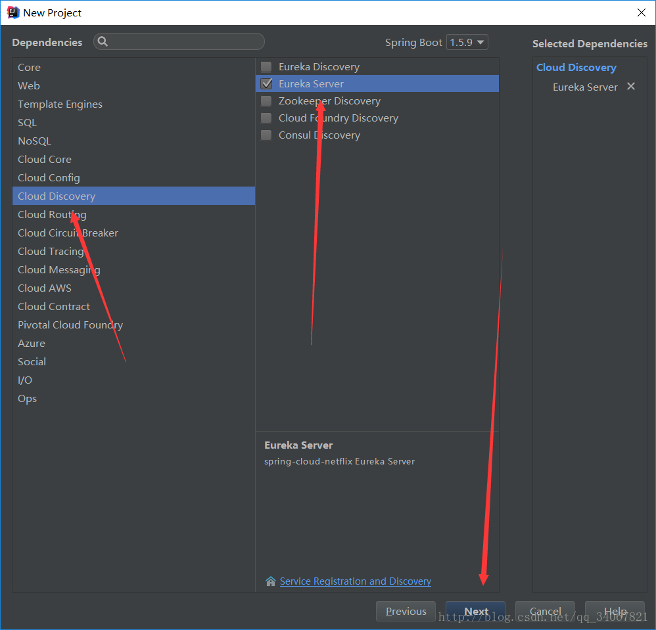Choose the SQL category
The width and height of the screenshot is (656, 630).
click(x=133, y=122)
